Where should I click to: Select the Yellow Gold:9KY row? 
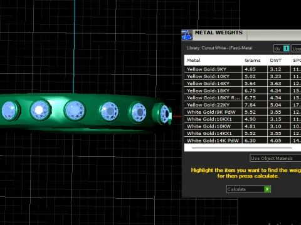[243, 69]
